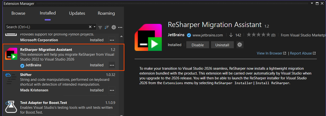Switch to the Browse tab

point(18,13)
